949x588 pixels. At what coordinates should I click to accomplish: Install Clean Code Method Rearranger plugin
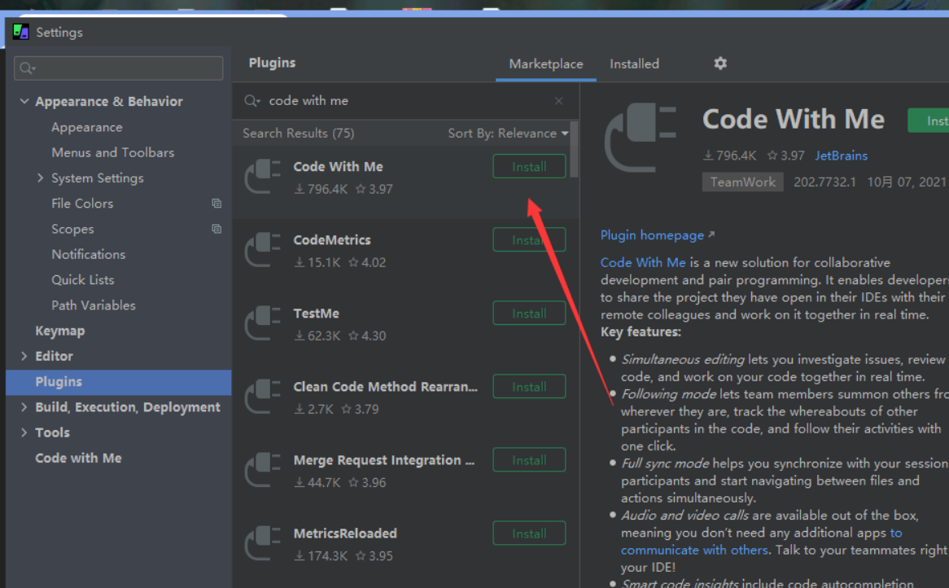tap(529, 386)
